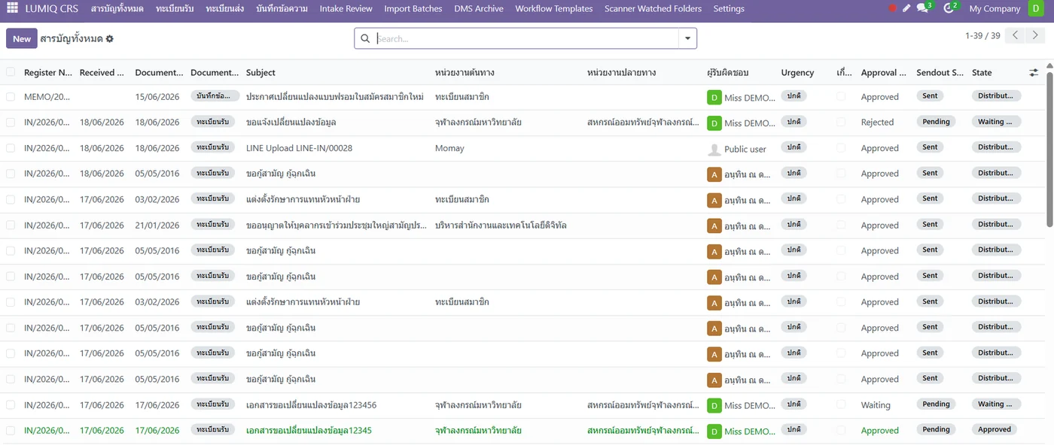Screen dimensions: 1054x445
Task: Open Scanner Watched Folders menu
Action: coord(653,9)
